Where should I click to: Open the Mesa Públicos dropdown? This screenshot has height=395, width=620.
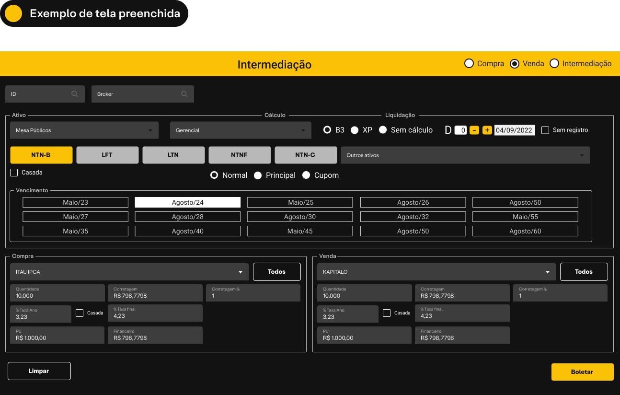84,130
